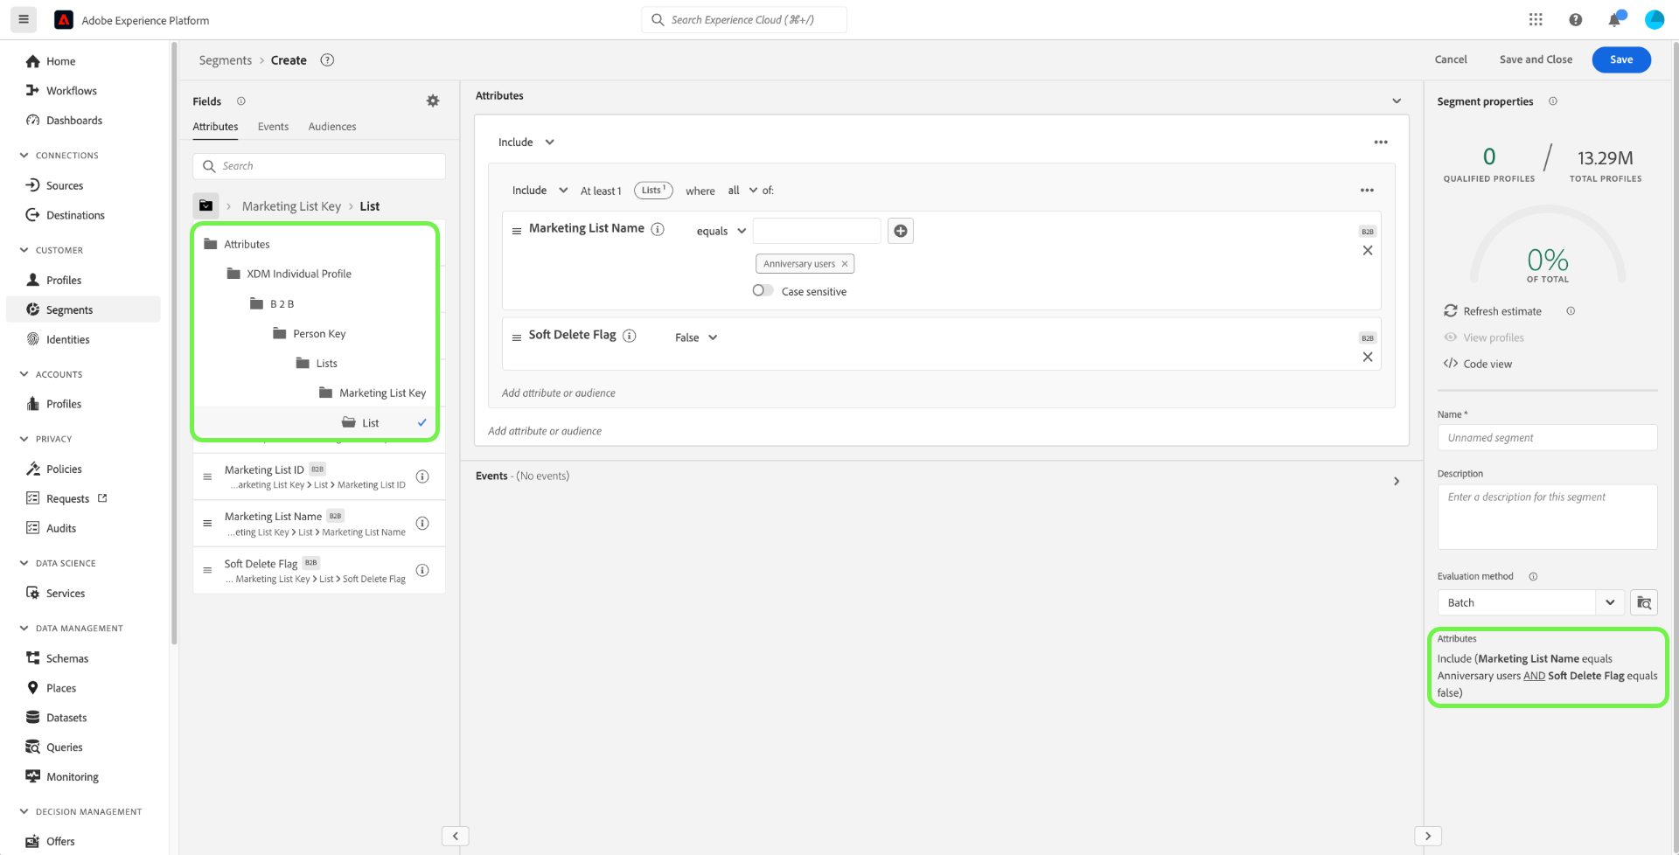Remove the Anniversary users tag
This screenshot has width=1679, height=855.
coord(845,264)
